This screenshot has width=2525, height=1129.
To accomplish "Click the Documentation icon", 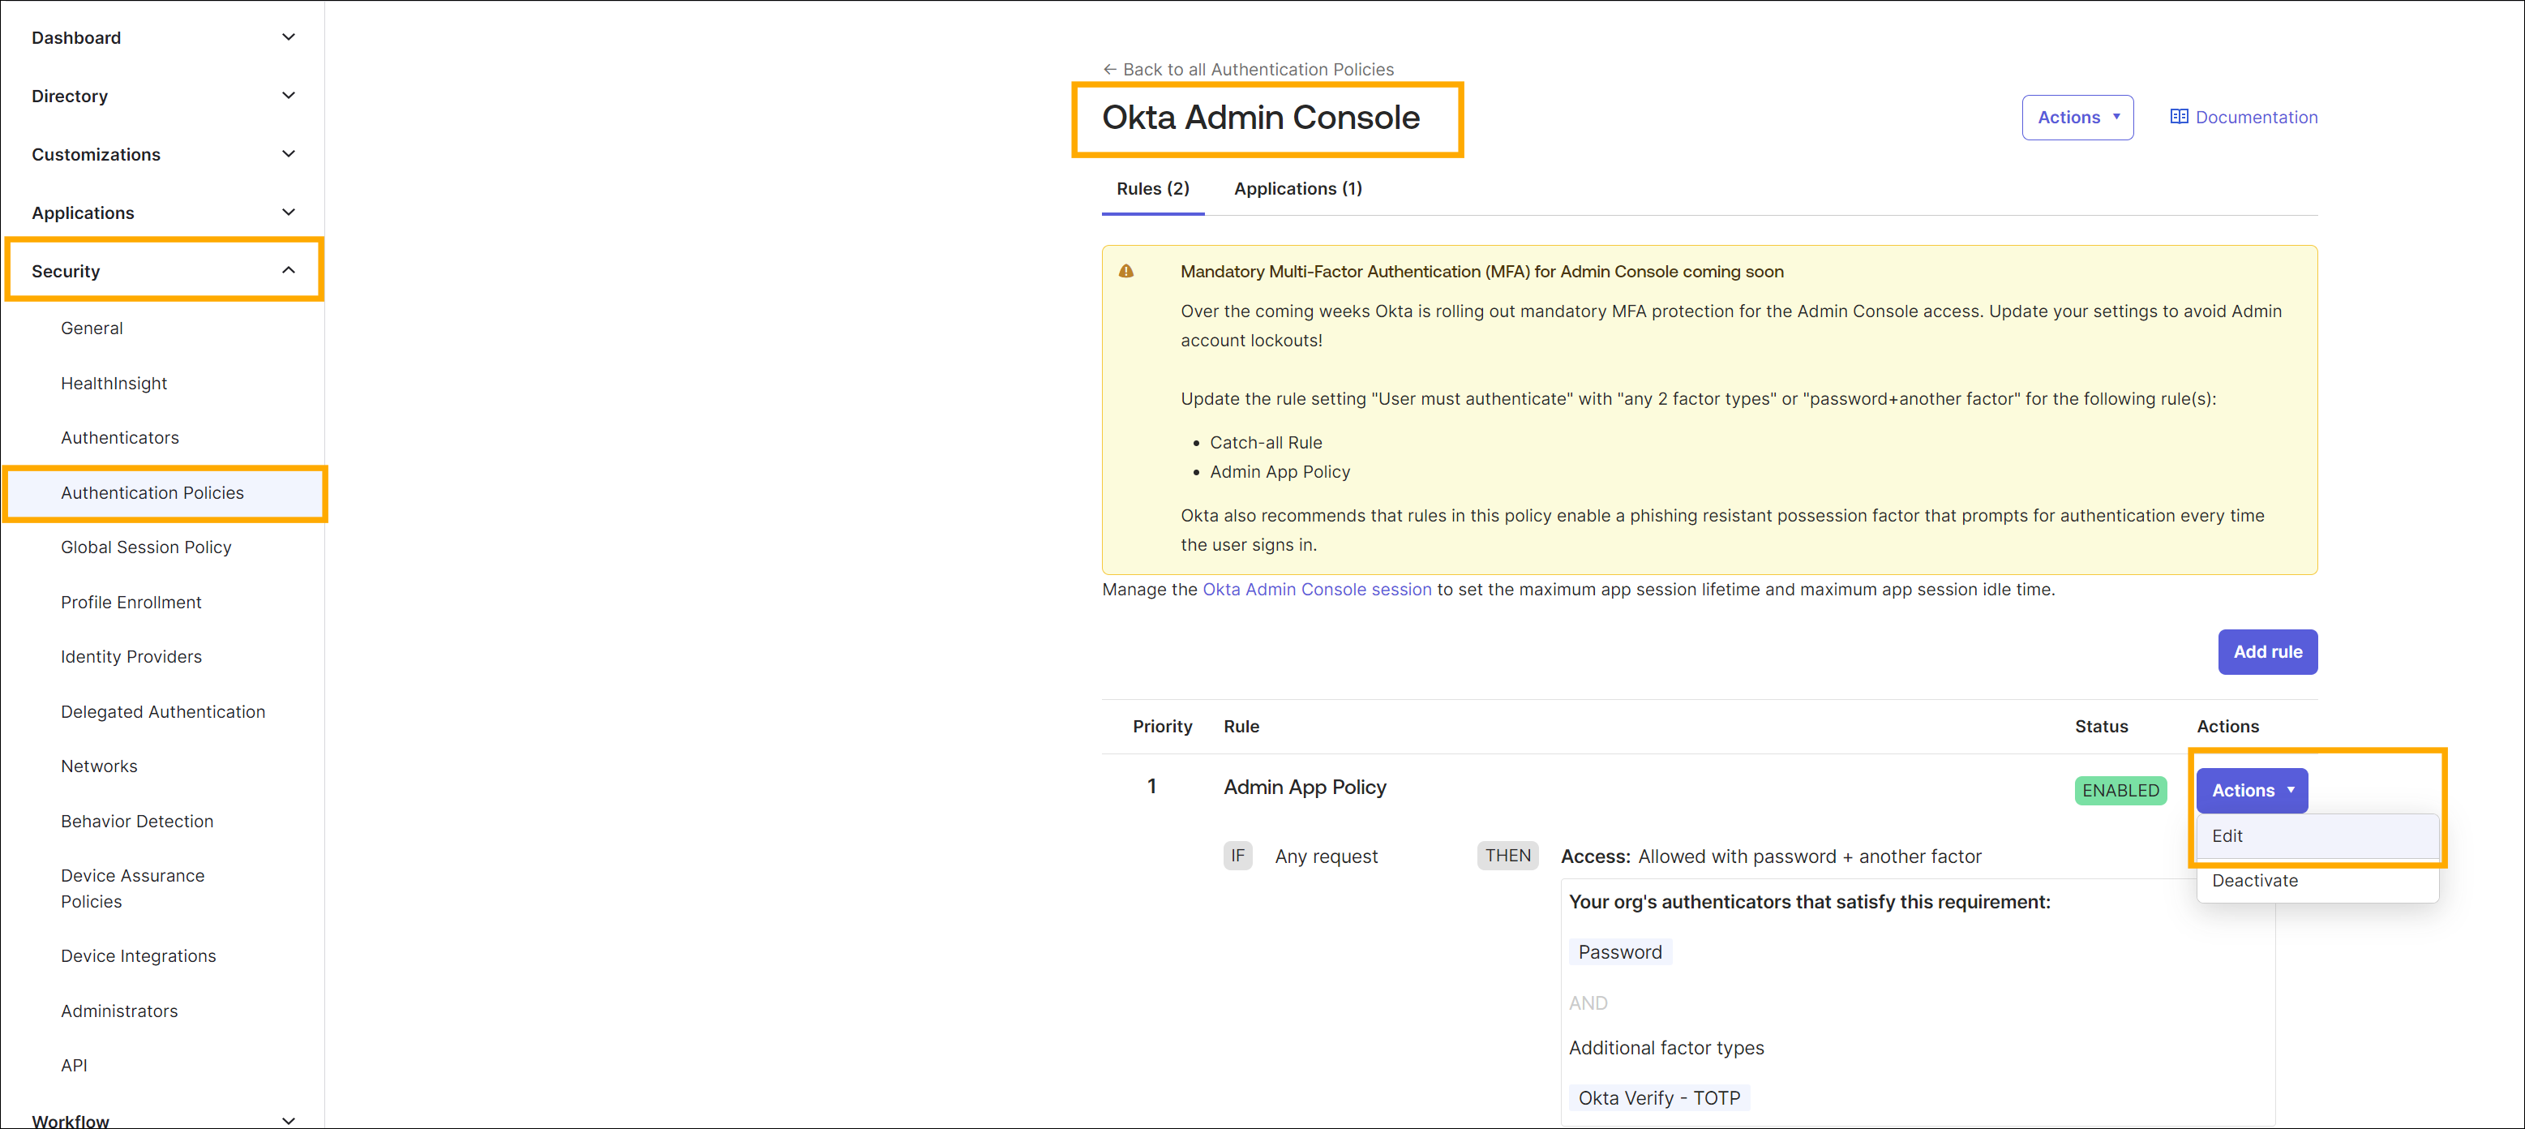I will (2178, 117).
